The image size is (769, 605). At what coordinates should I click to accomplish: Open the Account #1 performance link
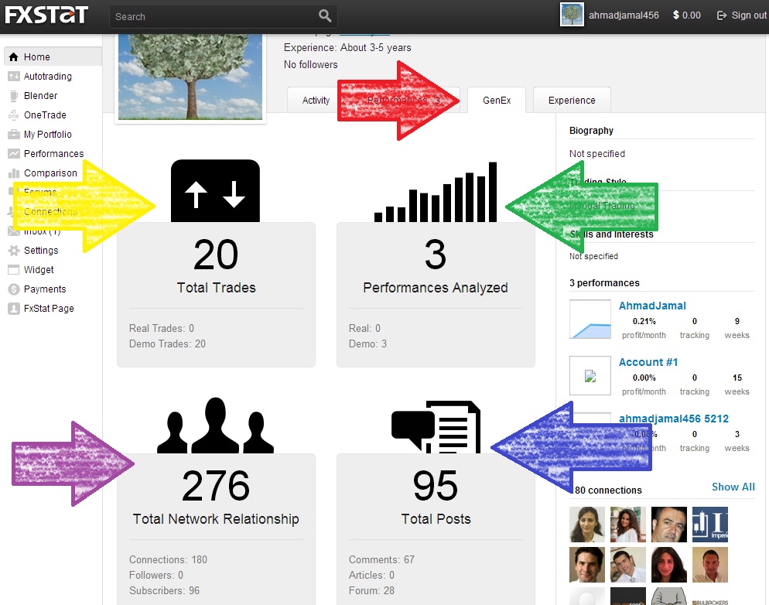pyautogui.click(x=648, y=362)
